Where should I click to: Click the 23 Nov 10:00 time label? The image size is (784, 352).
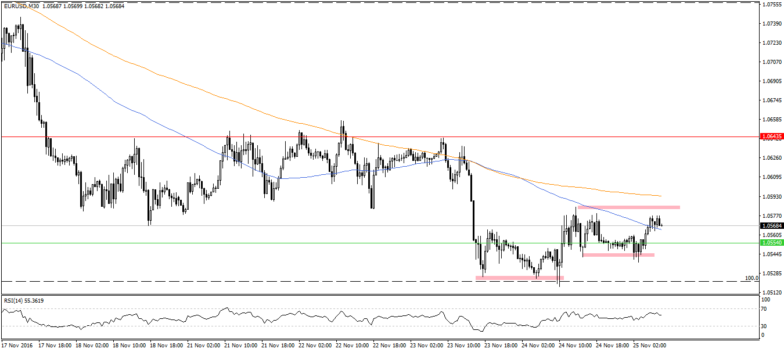click(x=462, y=345)
